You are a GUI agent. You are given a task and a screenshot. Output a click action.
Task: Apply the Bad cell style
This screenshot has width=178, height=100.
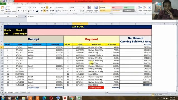point(117,7)
